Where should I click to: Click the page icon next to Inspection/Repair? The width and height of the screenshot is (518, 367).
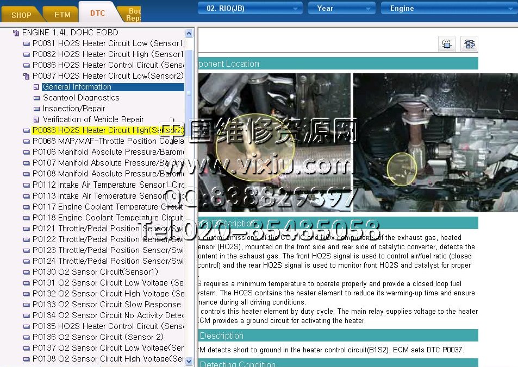pos(36,109)
